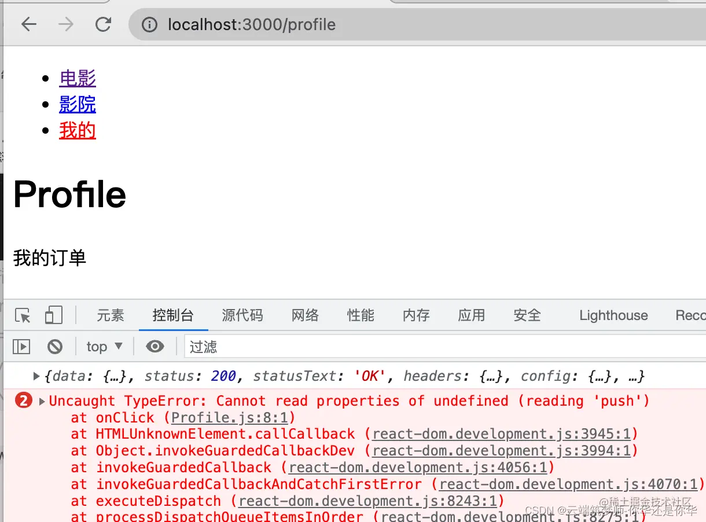Switch to the Lighthouse tab
Screen dimensions: 706x522
pyautogui.click(x=613, y=315)
